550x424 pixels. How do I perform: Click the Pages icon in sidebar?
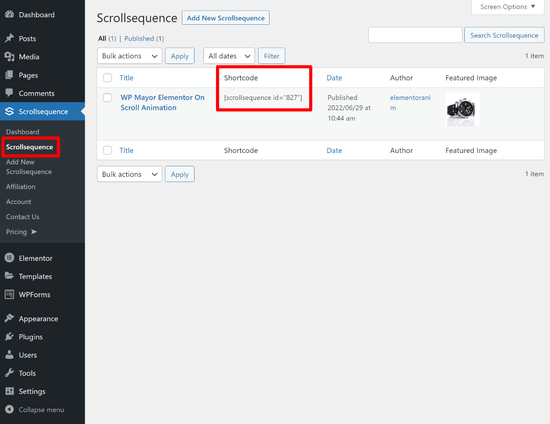click(9, 75)
